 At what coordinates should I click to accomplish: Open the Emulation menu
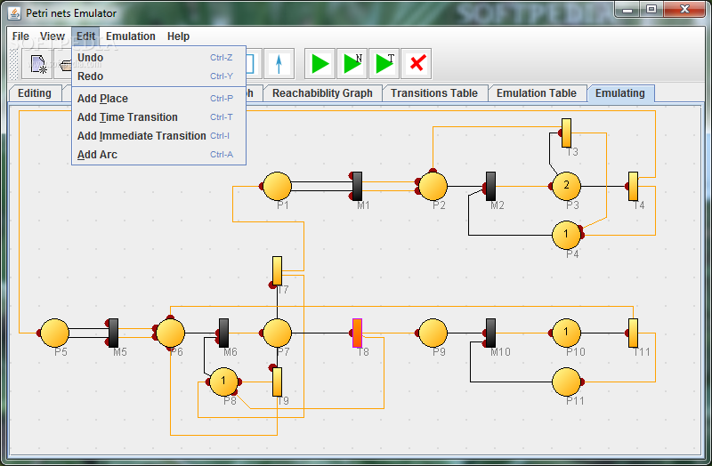[x=131, y=36]
